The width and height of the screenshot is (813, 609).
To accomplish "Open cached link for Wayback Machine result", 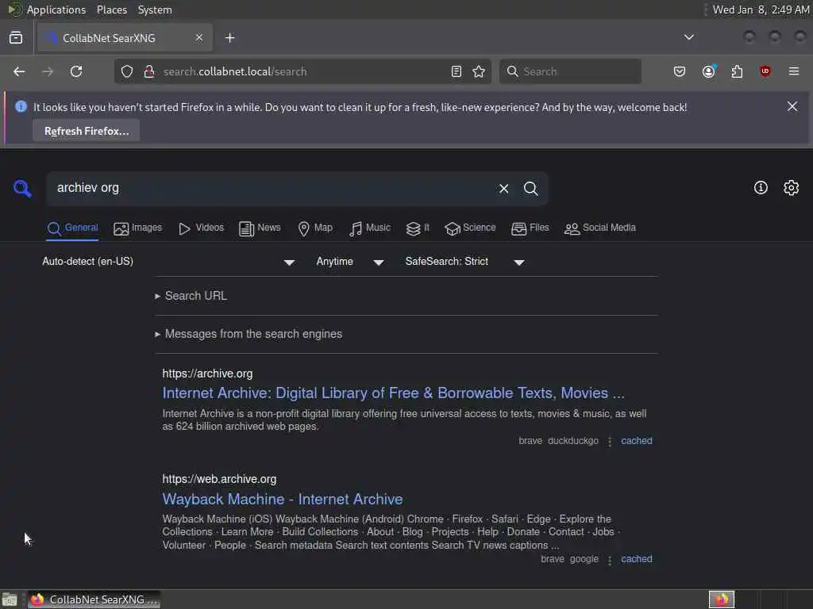I will click(x=637, y=559).
